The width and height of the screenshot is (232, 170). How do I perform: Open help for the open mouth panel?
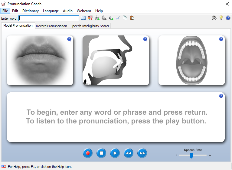(221, 39)
